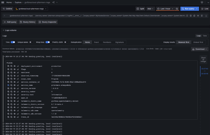Viewport: 210px width, 135px height.
Task: Open the hamburger navigation menu
Action: (x=3, y=2)
